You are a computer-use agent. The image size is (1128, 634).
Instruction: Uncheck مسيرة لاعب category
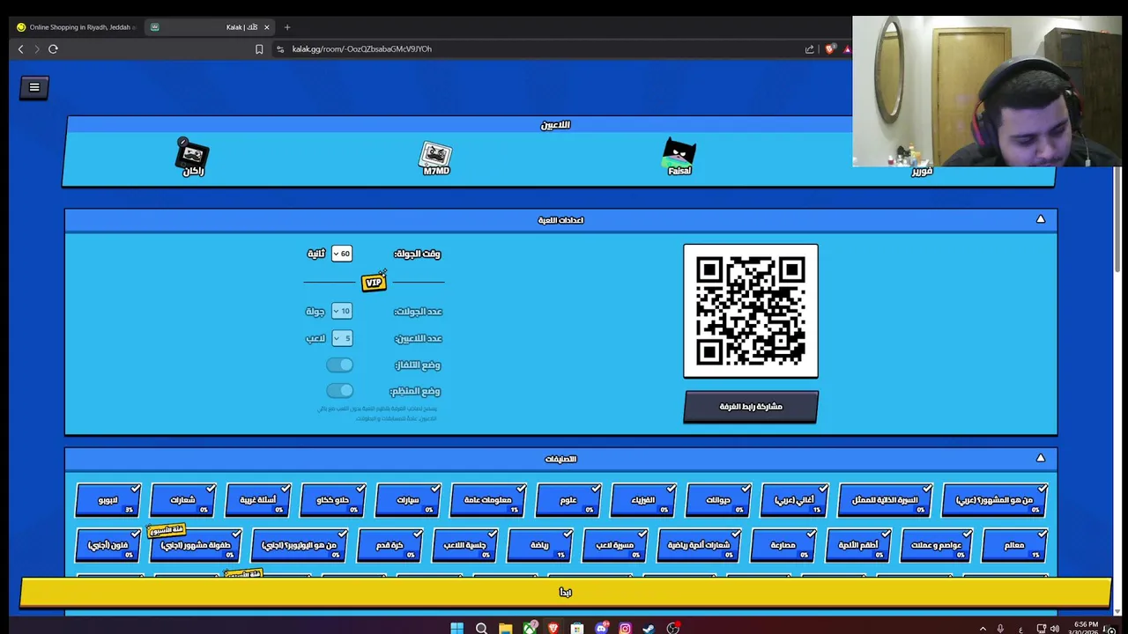615,545
